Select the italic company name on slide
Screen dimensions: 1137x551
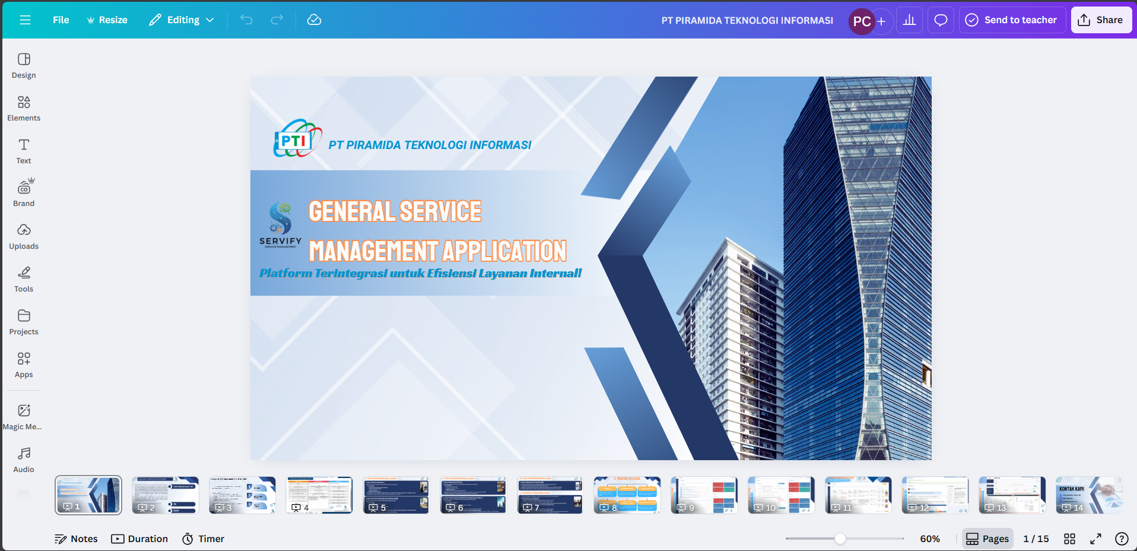pyautogui.click(x=430, y=145)
